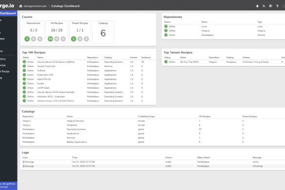Open the Backup Applications catalog row
Viewport: 285px width, 190px height.
(152, 142)
